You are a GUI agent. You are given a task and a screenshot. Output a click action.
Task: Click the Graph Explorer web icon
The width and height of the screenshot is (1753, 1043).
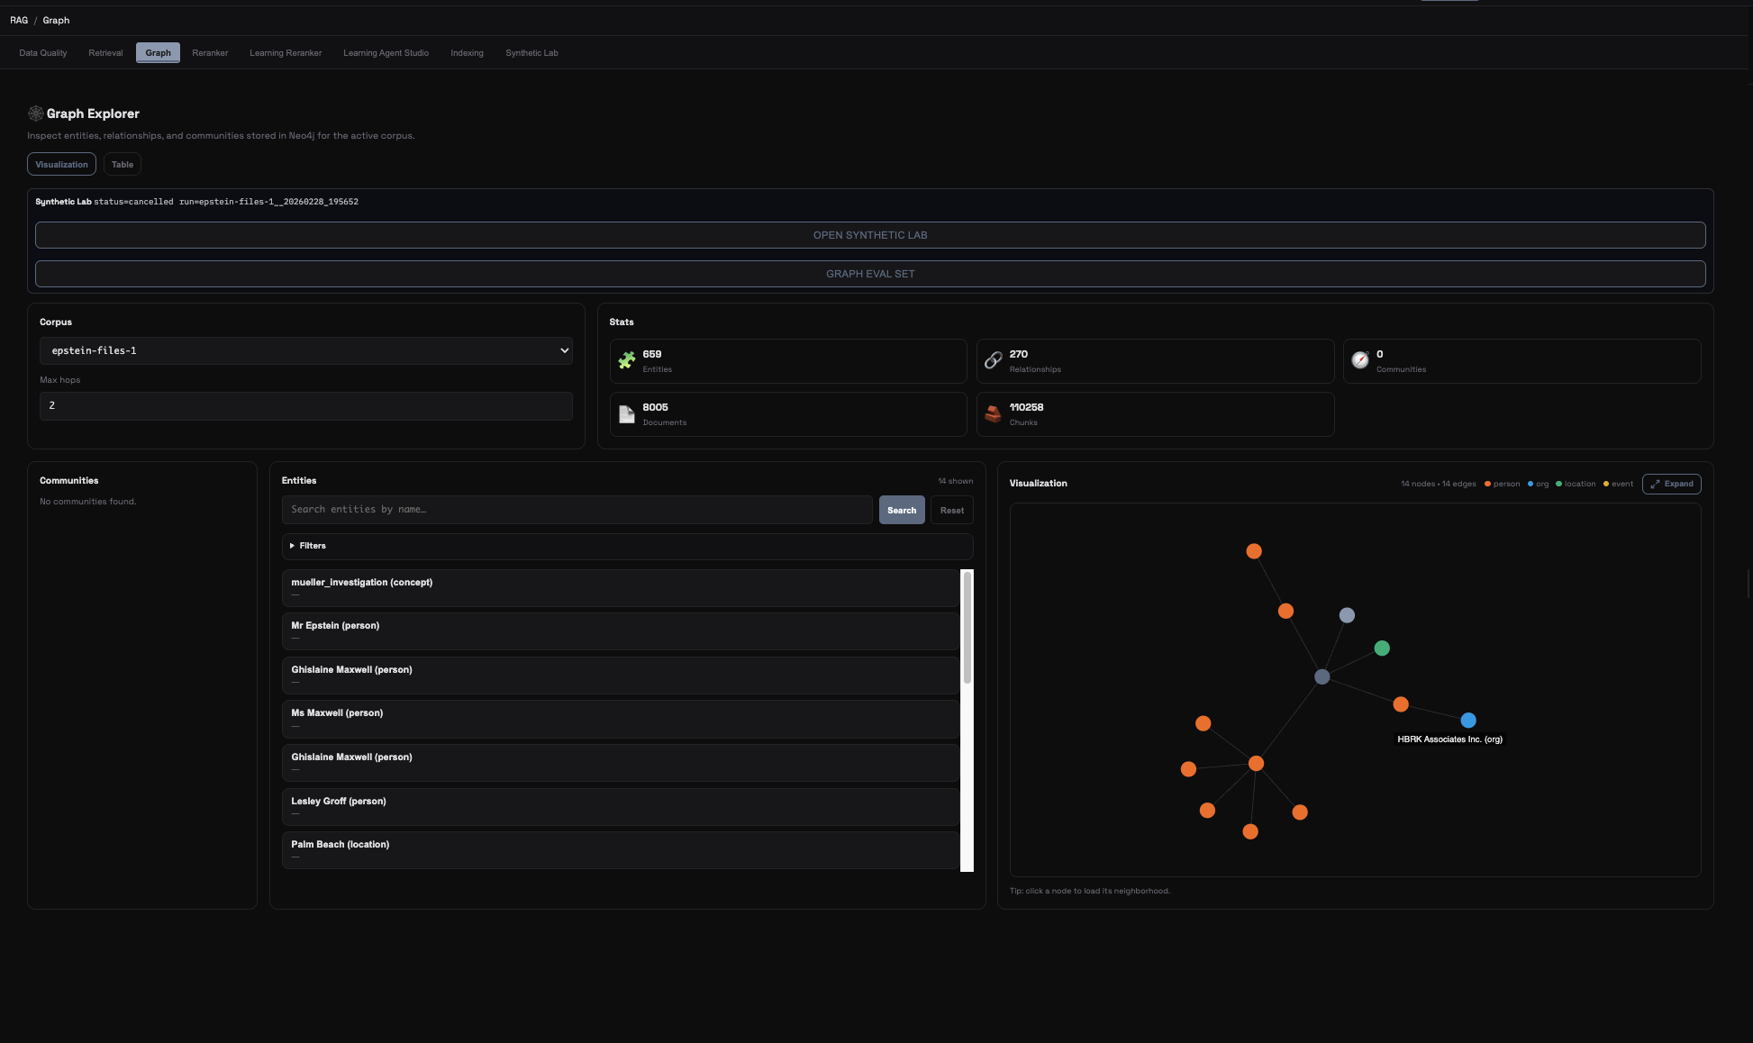tap(35, 113)
